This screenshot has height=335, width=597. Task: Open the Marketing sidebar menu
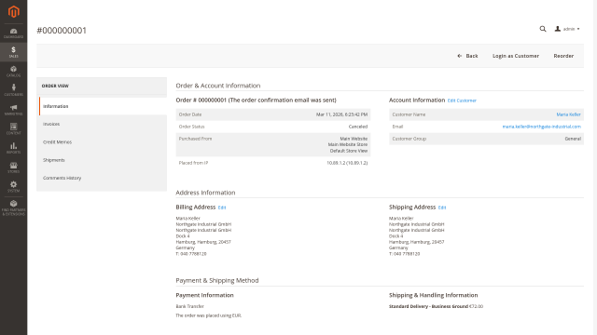[x=14, y=110]
